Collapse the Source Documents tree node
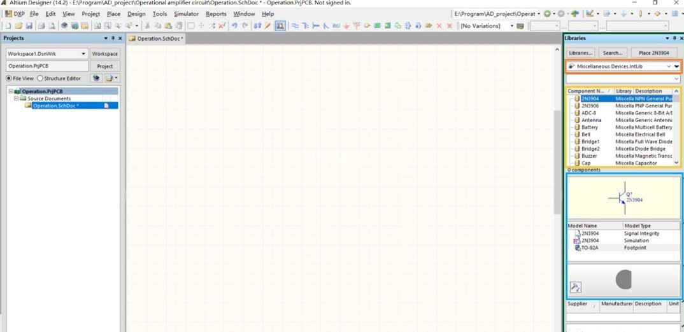 (x=17, y=99)
